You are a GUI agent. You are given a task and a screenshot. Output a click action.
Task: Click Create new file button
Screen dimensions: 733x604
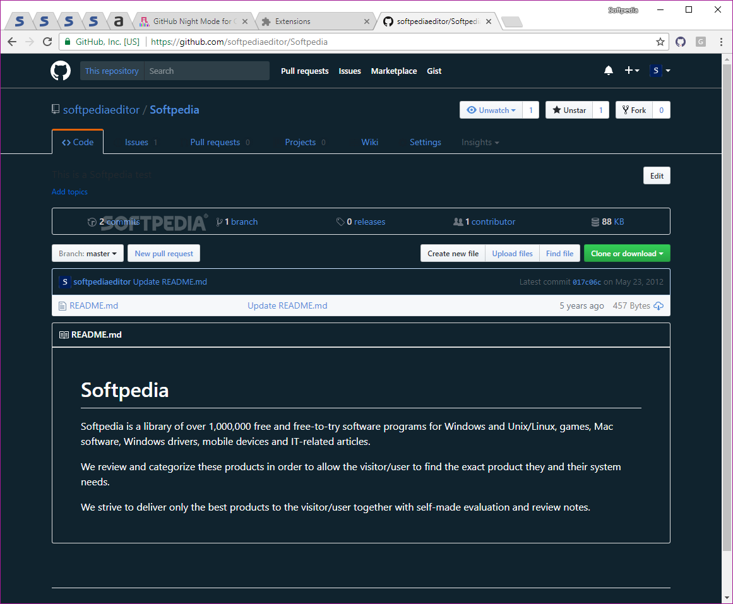(x=453, y=253)
